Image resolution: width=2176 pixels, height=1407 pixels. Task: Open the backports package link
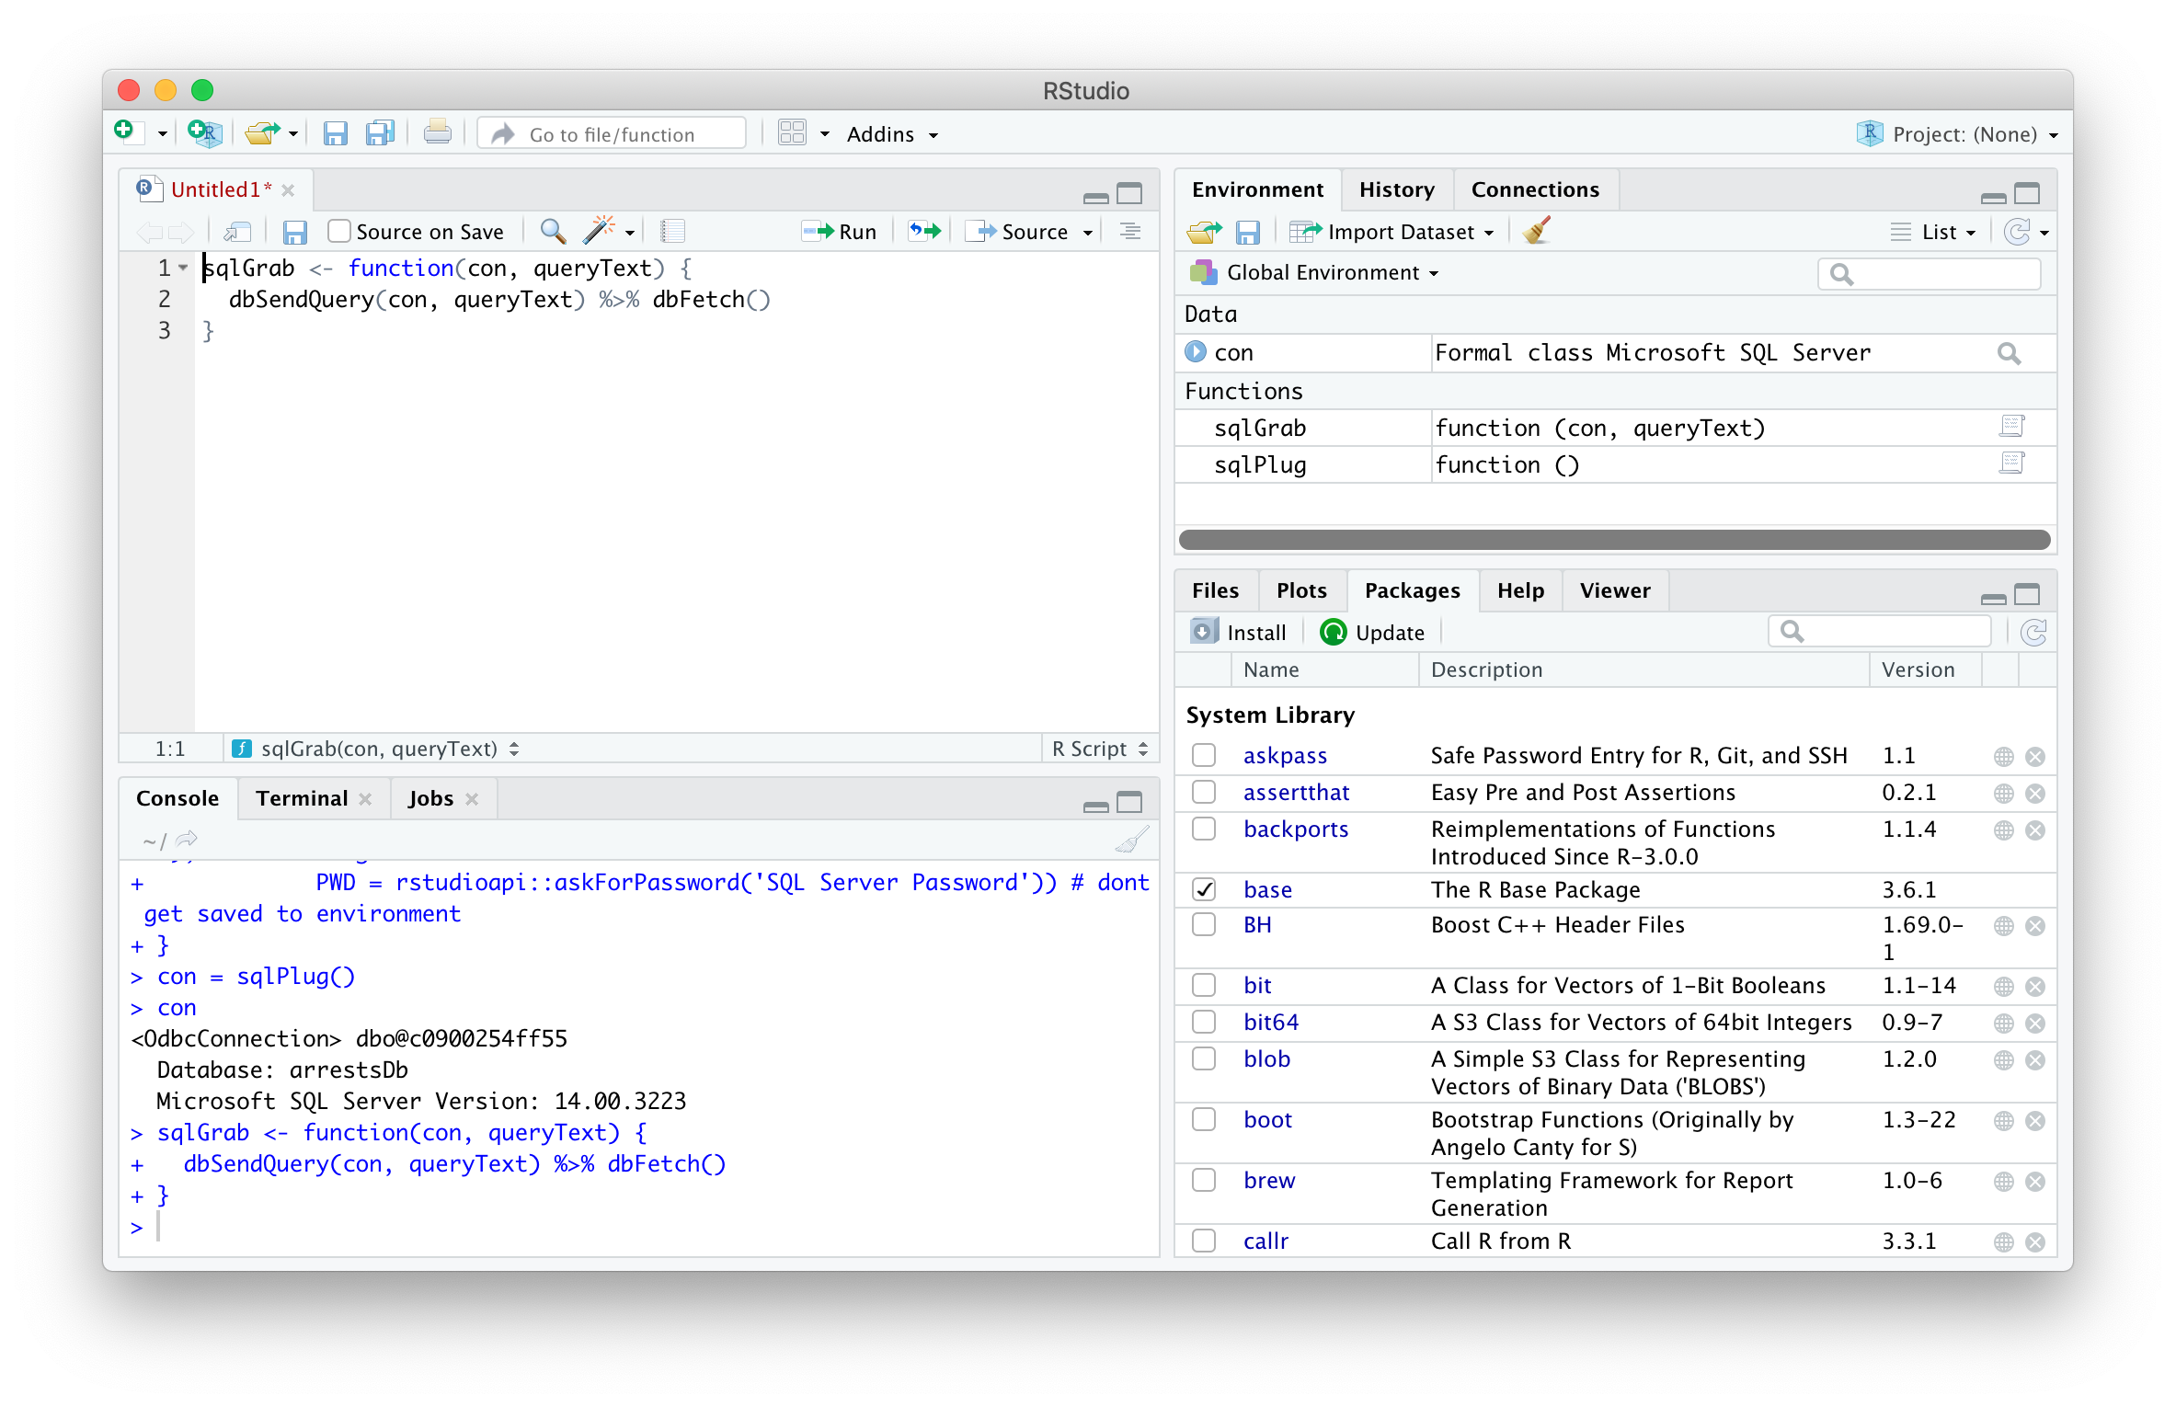point(1295,829)
